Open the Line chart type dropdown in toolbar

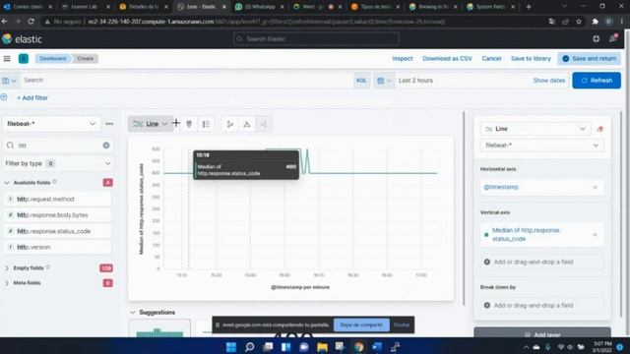point(150,124)
